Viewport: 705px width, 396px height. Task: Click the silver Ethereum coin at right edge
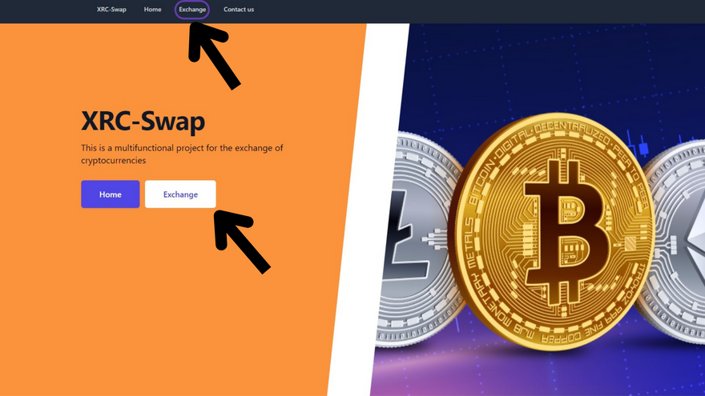pyautogui.click(x=675, y=242)
